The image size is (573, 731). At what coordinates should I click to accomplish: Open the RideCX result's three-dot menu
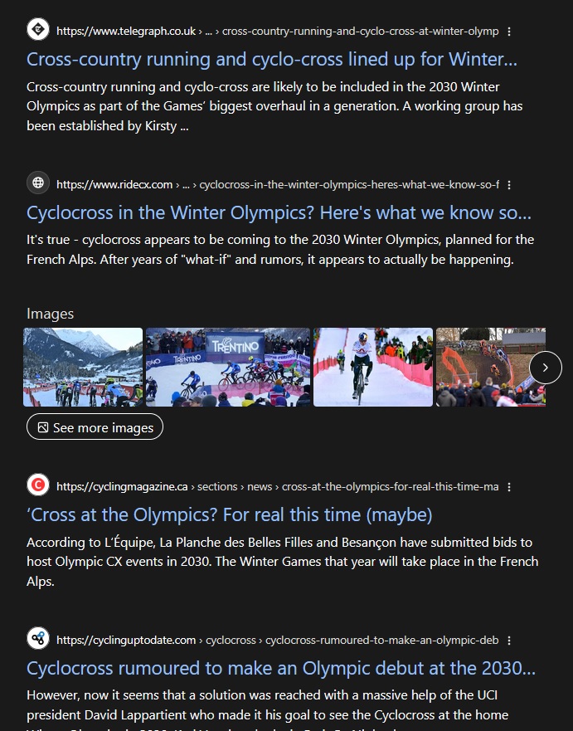[x=509, y=184]
